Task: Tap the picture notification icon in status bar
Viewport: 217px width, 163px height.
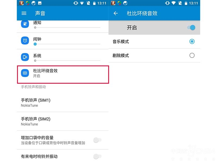Action: tap(40, 3)
